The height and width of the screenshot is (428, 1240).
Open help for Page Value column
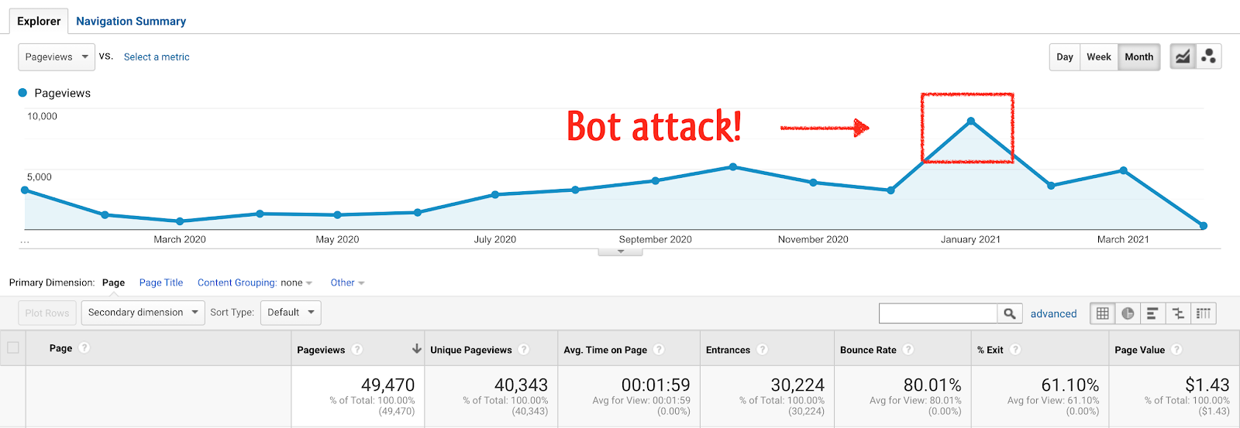(x=1176, y=350)
